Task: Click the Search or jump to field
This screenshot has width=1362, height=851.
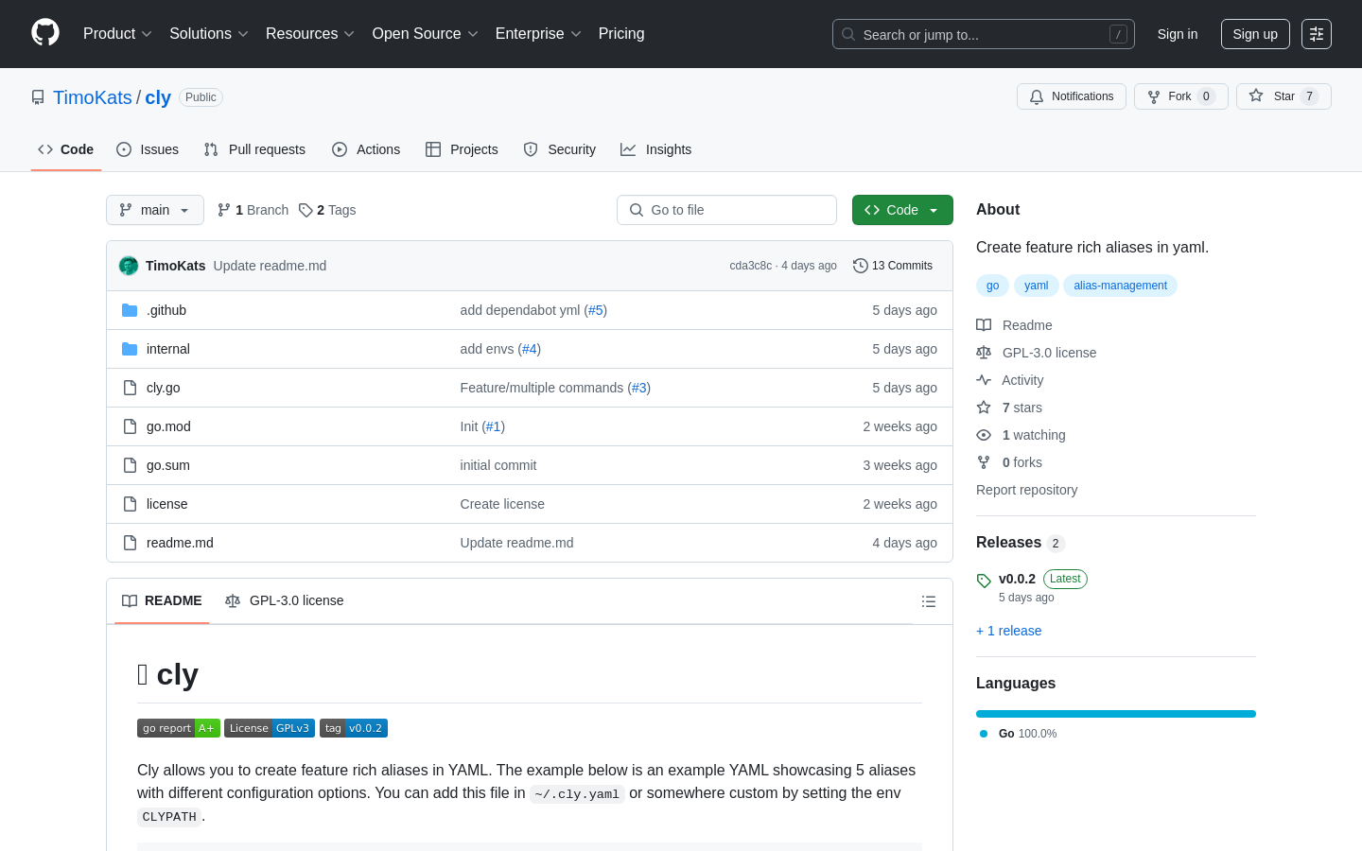Action: pos(984,34)
